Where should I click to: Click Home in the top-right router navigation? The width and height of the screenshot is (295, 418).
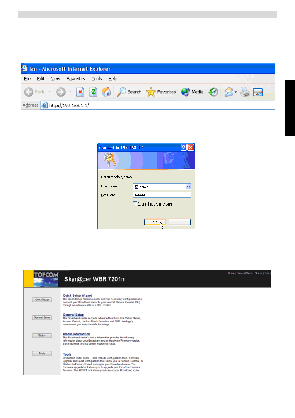pyautogui.click(x=231, y=273)
